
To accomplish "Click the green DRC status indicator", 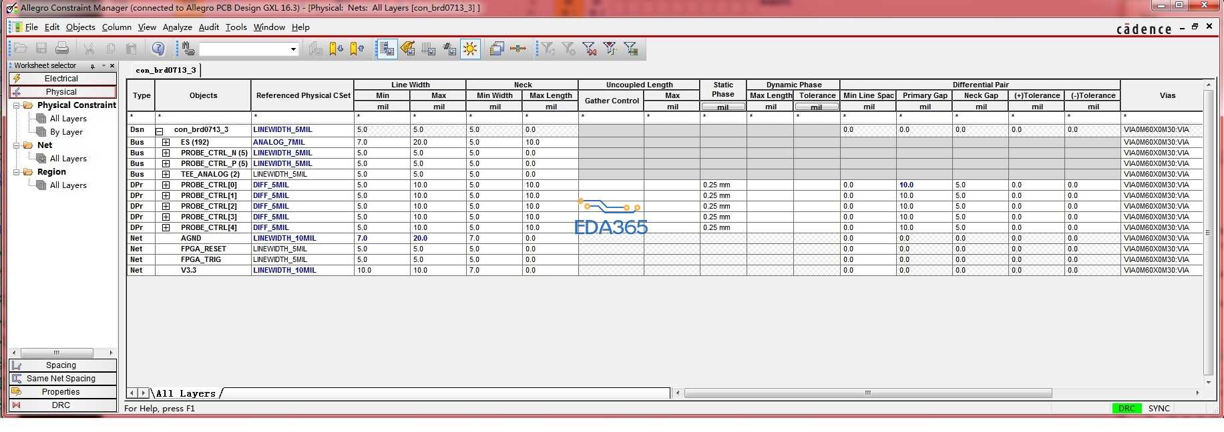I will pos(1127,409).
